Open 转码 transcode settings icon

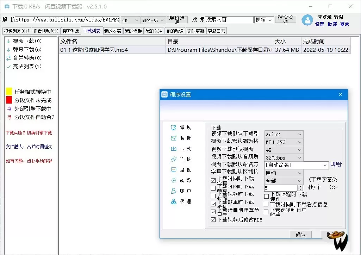click(173, 180)
